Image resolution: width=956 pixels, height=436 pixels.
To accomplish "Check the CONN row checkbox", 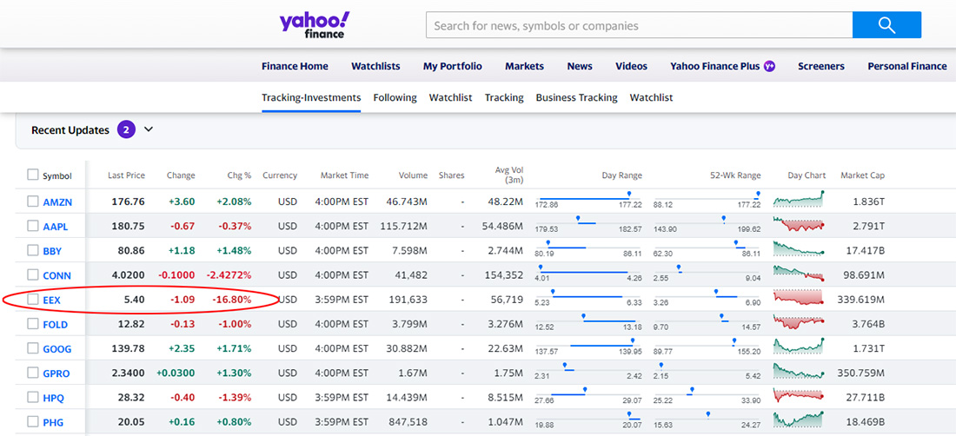I will pyautogui.click(x=32, y=274).
